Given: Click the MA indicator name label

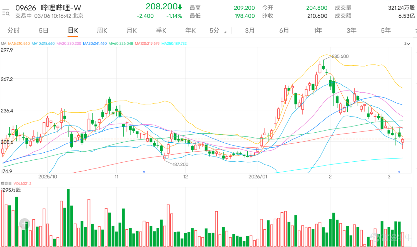Looking at the screenshot, I should 3,44.
